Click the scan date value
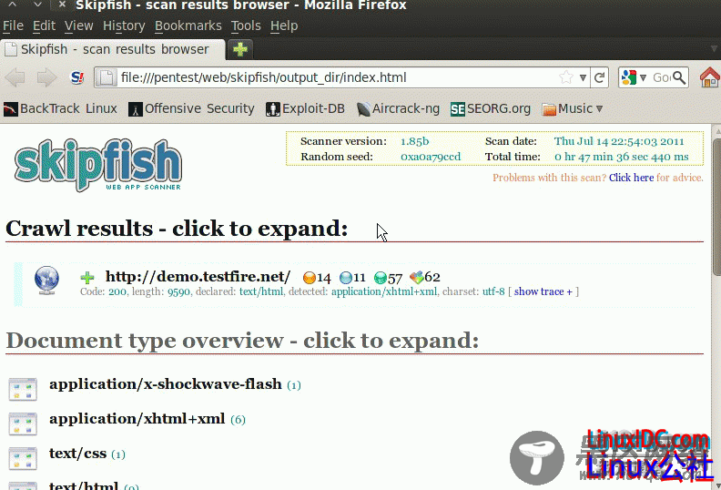 [x=619, y=141]
